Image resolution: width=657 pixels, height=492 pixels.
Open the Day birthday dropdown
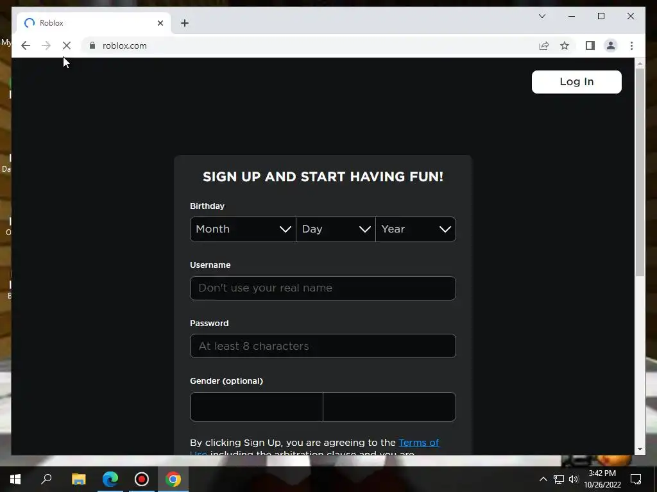(x=336, y=229)
